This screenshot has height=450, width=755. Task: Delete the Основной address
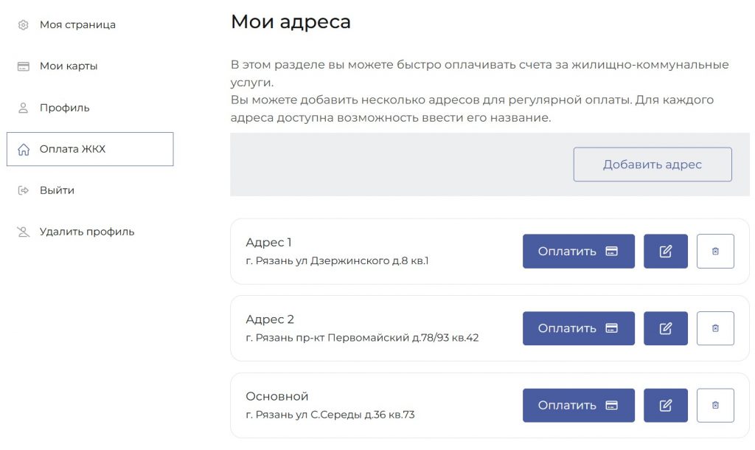click(x=715, y=405)
